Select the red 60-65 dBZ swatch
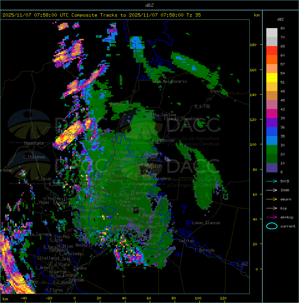This screenshot has height=303, width=299. (x=272, y=51)
